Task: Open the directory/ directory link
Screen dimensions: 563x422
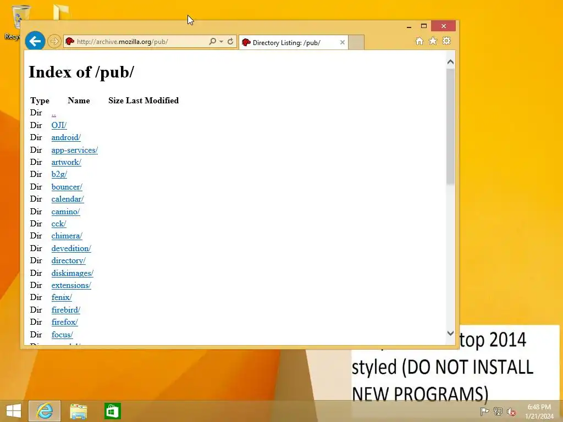Action: 69,261
